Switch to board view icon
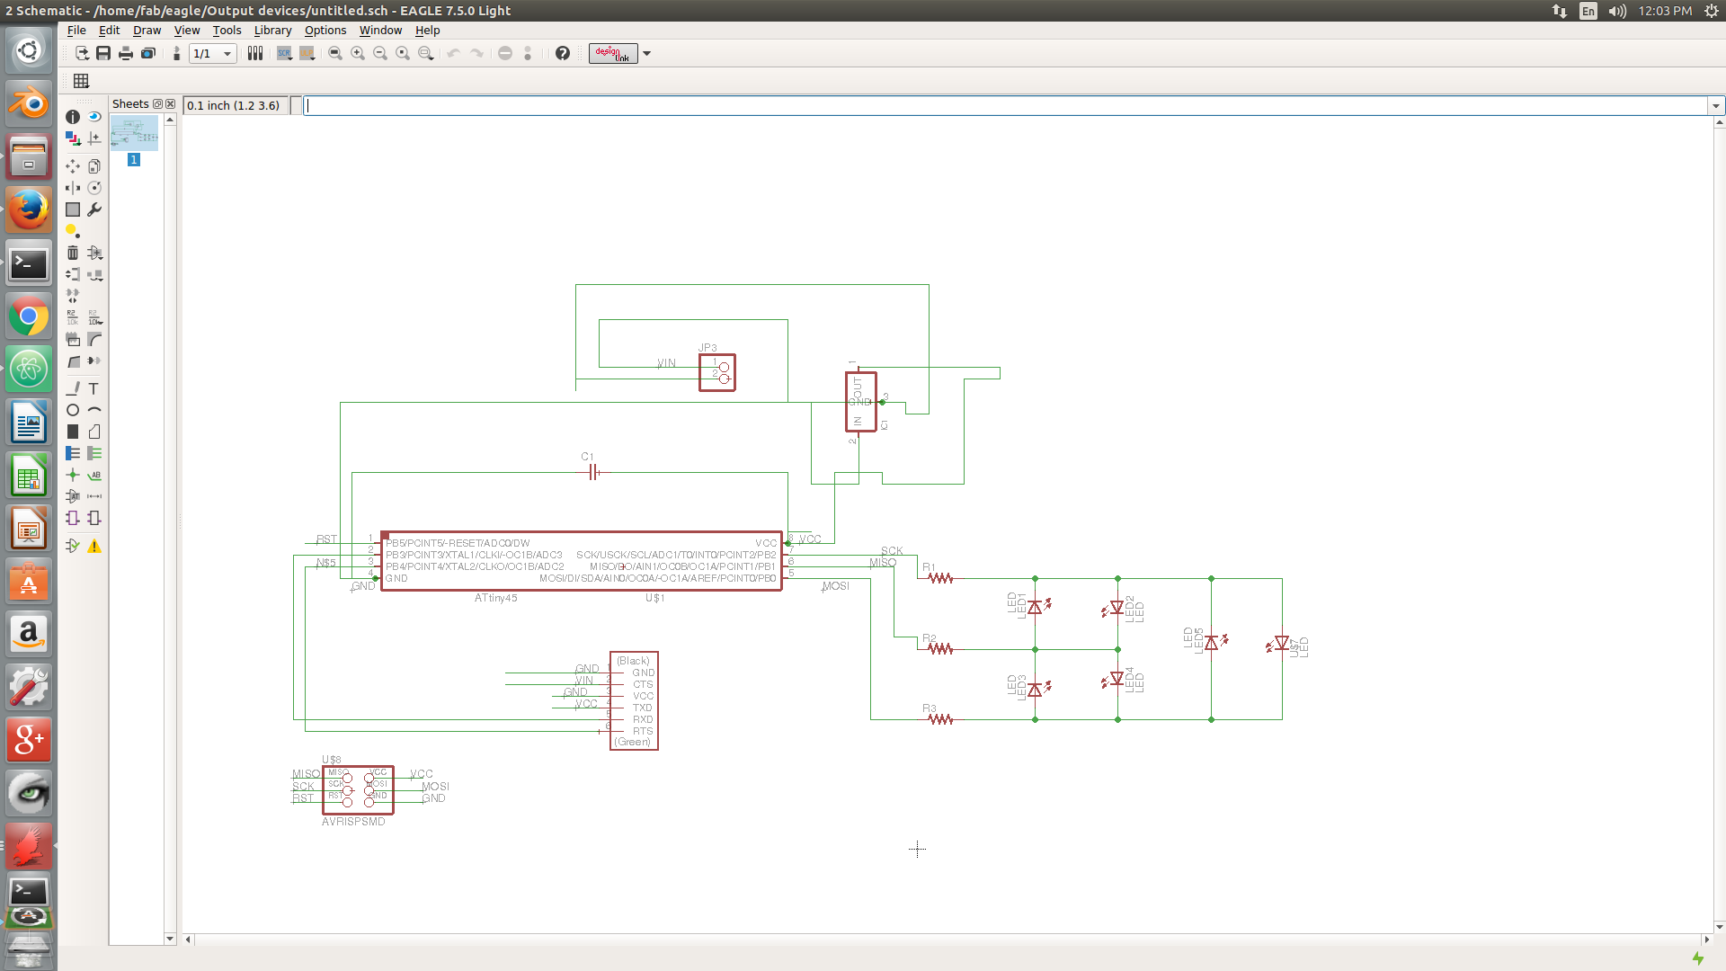This screenshot has width=1726, height=971. click(x=176, y=53)
